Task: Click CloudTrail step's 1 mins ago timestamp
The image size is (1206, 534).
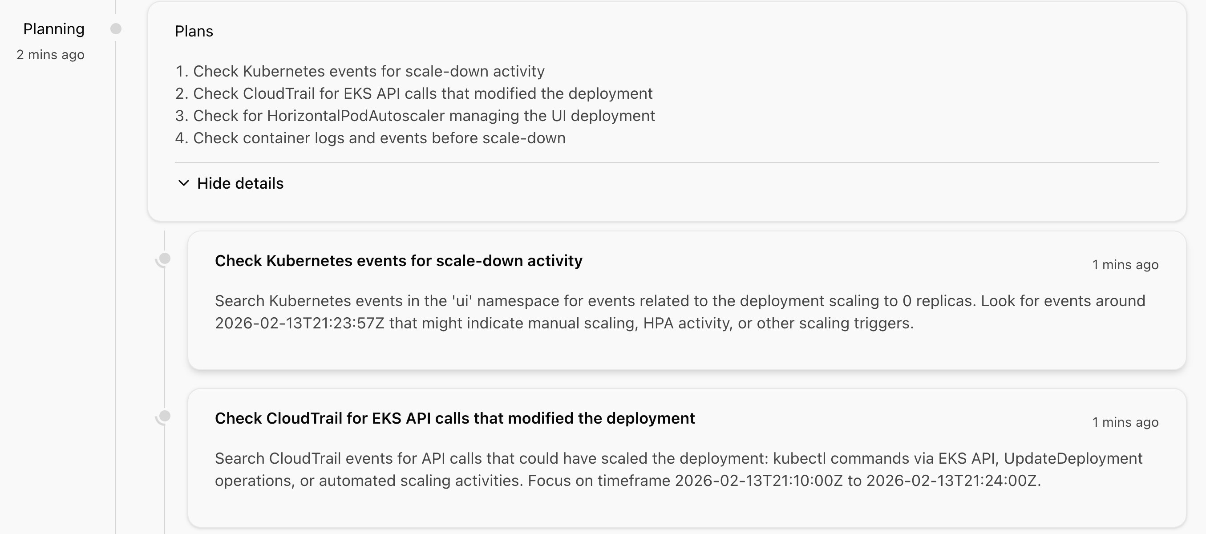Action: (1125, 422)
